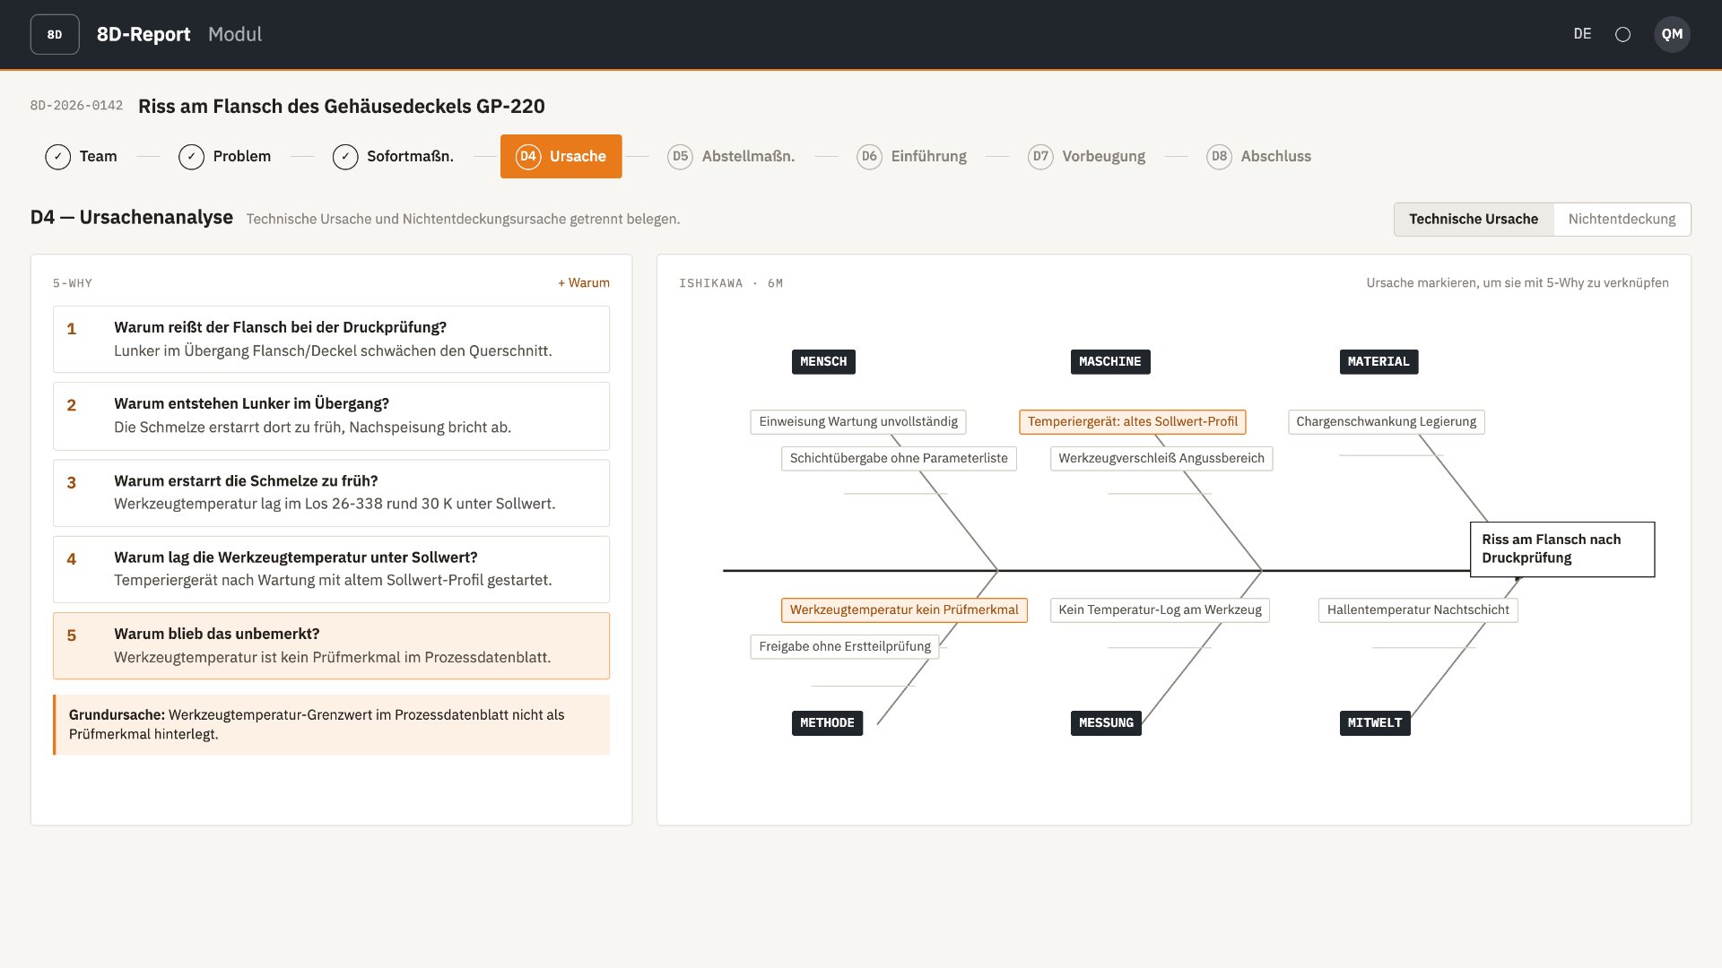Select the MATERIAL category label
The height and width of the screenshot is (968, 1722).
pyautogui.click(x=1378, y=361)
